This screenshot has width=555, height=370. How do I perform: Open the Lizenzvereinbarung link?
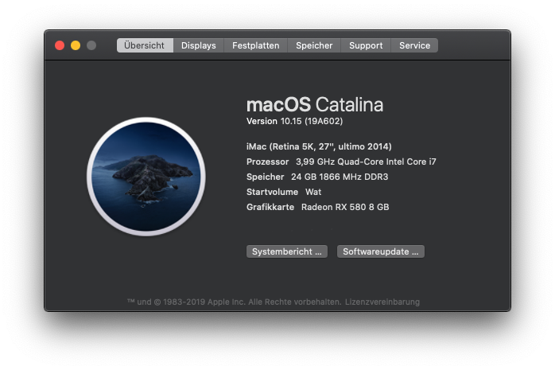click(382, 302)
